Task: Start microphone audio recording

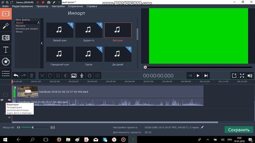Action: (x=82, y=75)
